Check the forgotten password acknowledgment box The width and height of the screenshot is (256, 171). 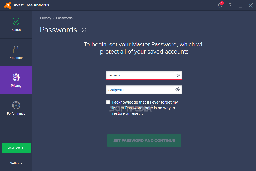[108, 102]
